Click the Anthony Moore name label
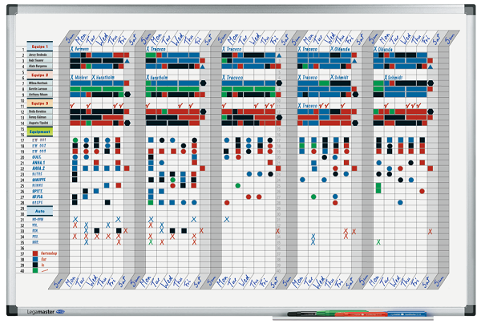 click(x=42, y=95)
